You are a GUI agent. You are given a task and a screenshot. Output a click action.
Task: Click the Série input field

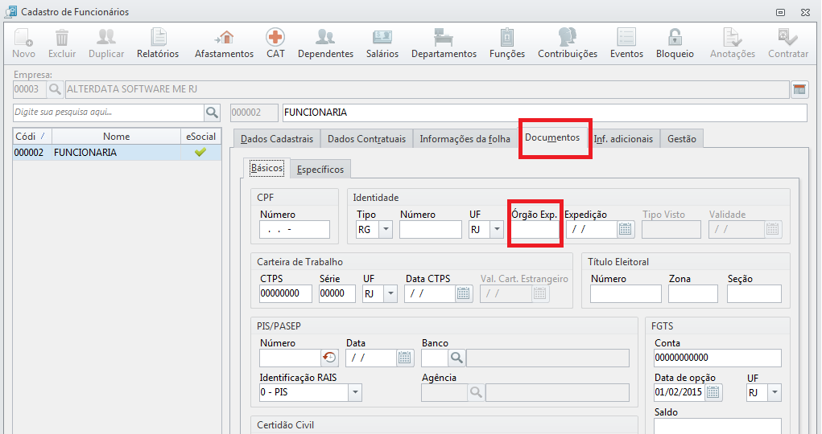[x=337, y=293]
